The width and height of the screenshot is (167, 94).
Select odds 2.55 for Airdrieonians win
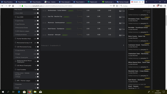(88, 10)
